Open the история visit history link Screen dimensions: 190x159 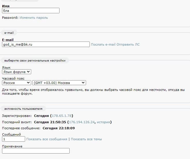click(103, 122)
